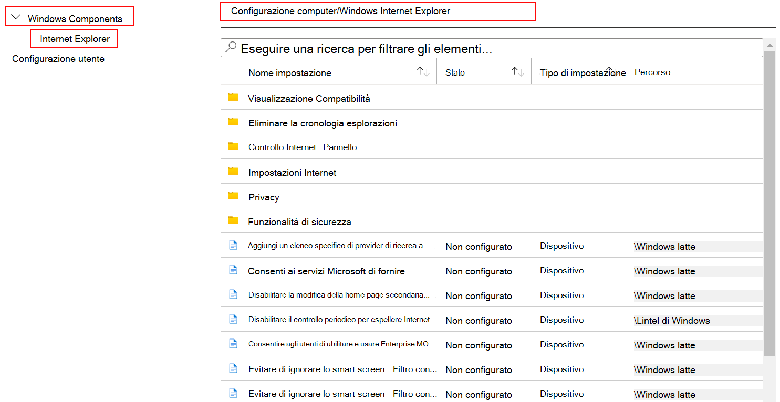The image size is (780, 402).
Task: Open the Funzionalità di sicurezza folder
Action: (299, 221)
